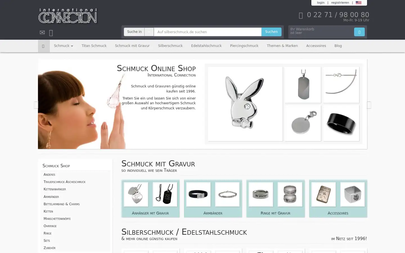
Task: Open the heart pendant thumbnail
Action: (x=136, y=195)
